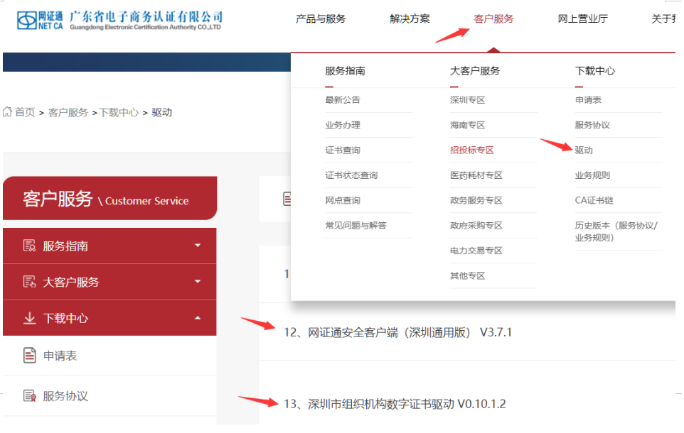This screenshot has height=433, width=684.
Task: Collapse the 下载中心 sidebar section arrow
Action: click(198, 319)
